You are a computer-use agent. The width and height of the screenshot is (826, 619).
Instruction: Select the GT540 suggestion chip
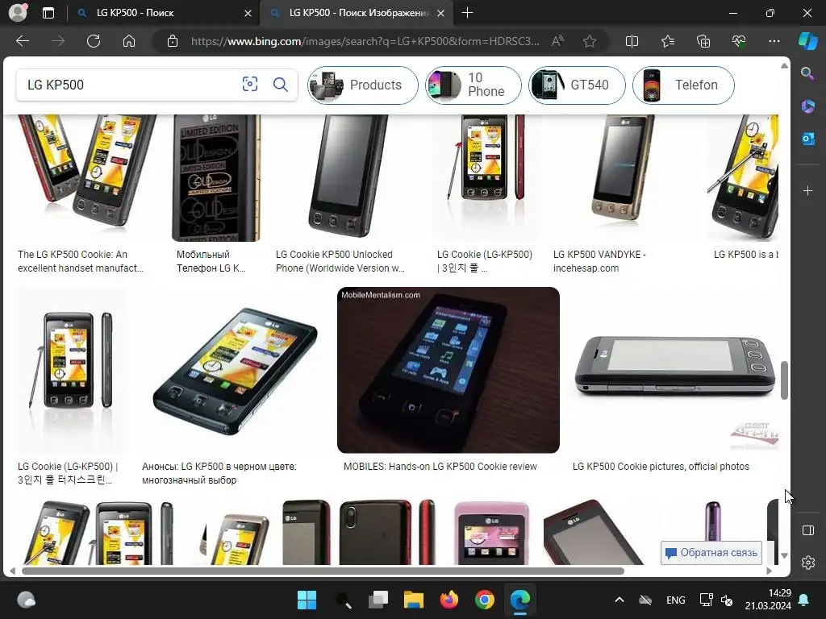point(577,85)
